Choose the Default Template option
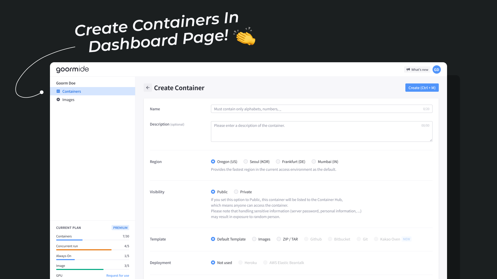 click(228, 239)
